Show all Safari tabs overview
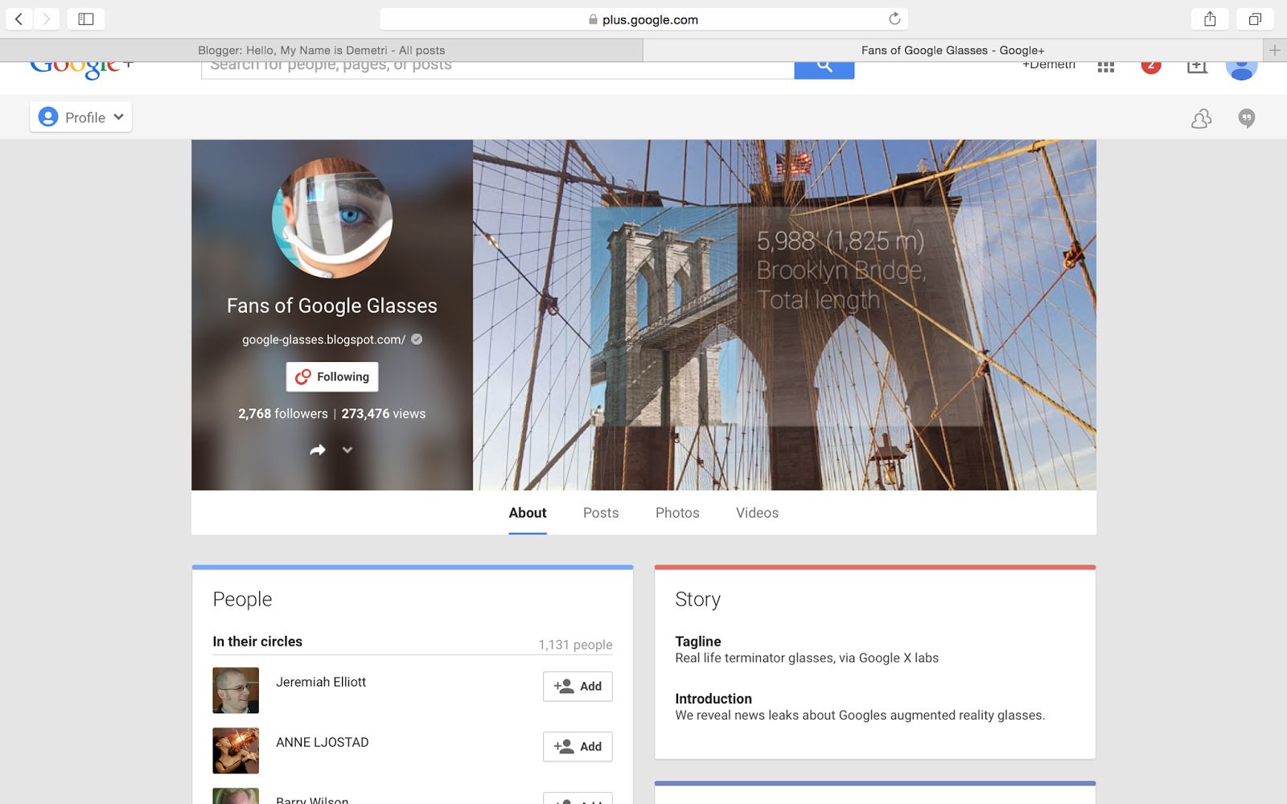 click(1255, 18)
